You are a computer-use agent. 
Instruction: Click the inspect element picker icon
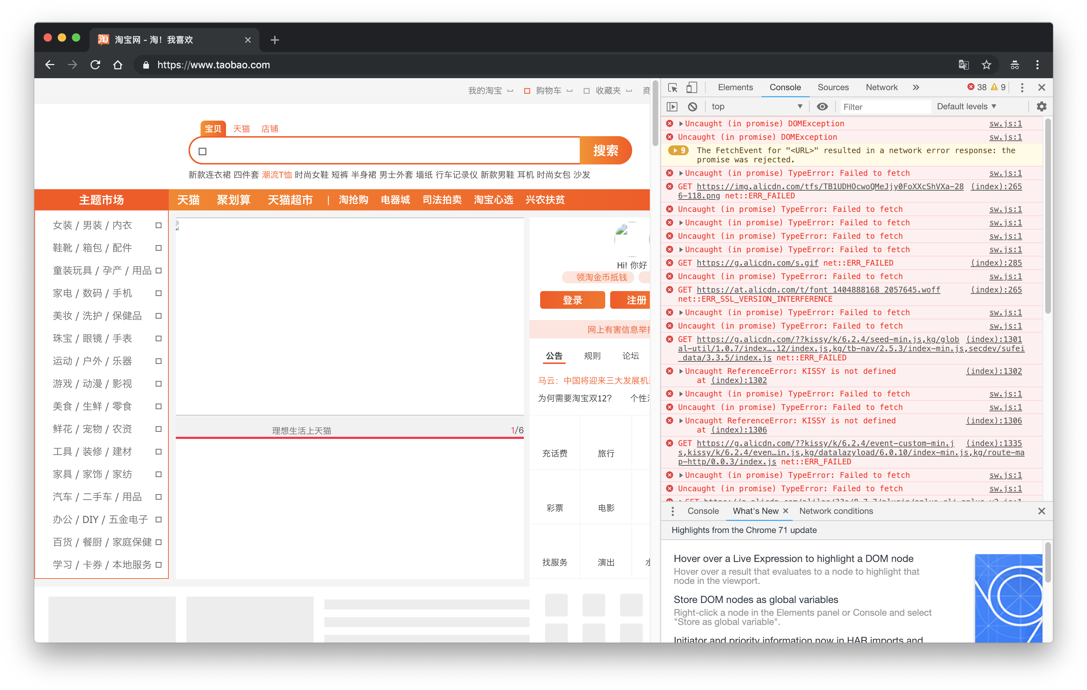[672, 88]
